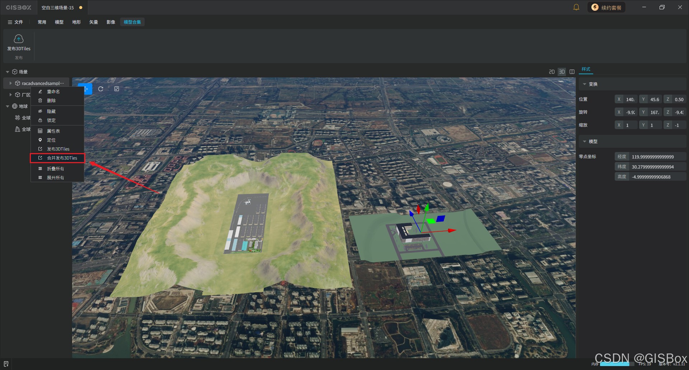Choose 发布3DTiles from the context menu
The image size is (689, 370).
tap(57, 149)
